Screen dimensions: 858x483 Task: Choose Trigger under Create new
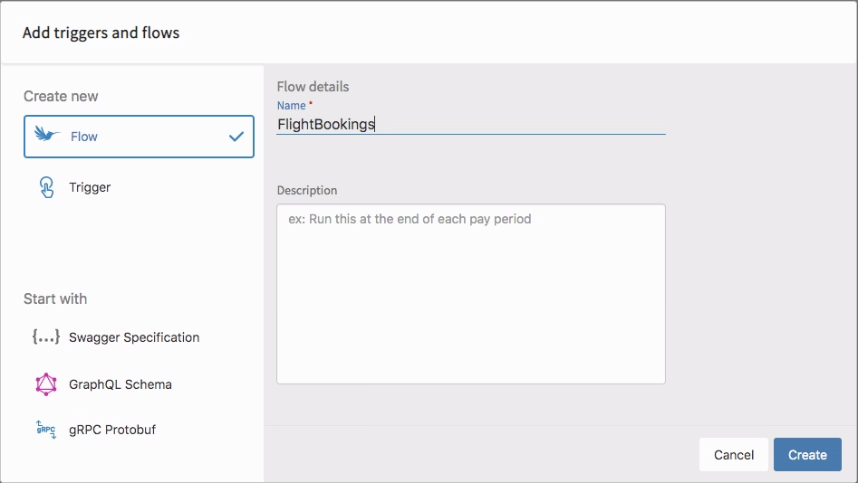90,187
